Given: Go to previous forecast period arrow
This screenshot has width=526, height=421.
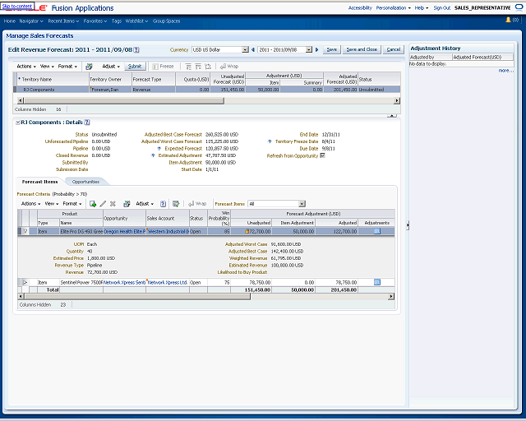Looking at the screenshot, I should click(253, 49).
